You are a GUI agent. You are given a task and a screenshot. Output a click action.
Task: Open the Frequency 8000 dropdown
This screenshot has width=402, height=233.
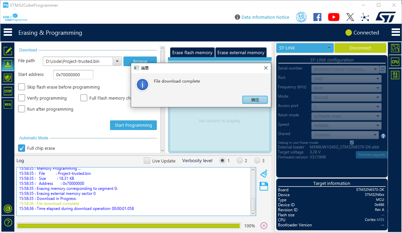coord(346,88)
